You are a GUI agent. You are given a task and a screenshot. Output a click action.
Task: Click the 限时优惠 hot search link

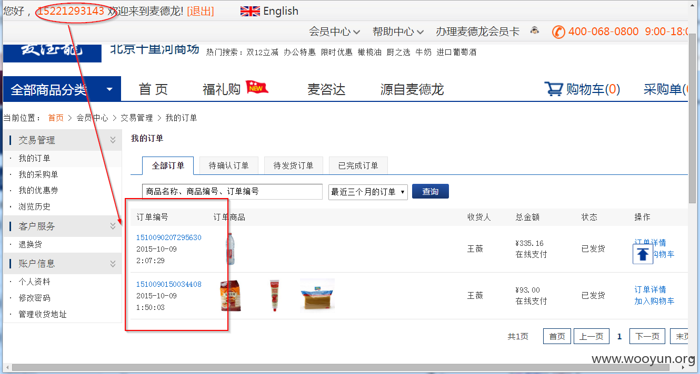[337, 53]
